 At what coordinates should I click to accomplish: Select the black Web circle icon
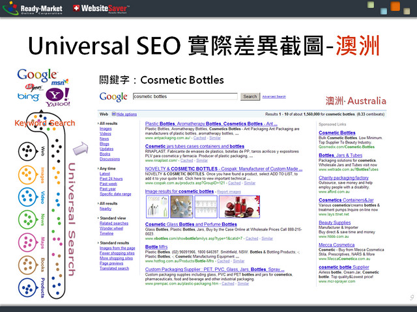coord(27,151)
